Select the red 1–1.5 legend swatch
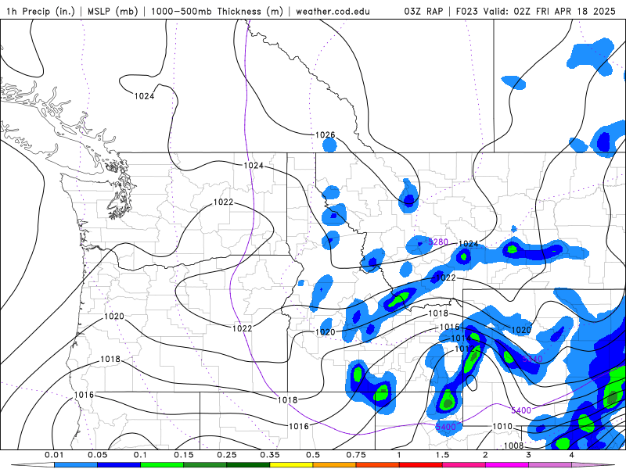626x469 pixels. coord(421,465)
